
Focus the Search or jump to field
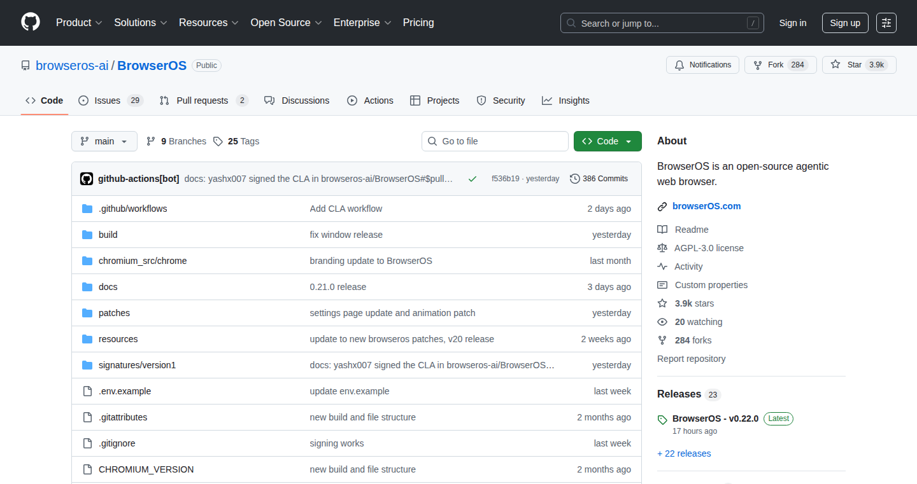(662, 23)
